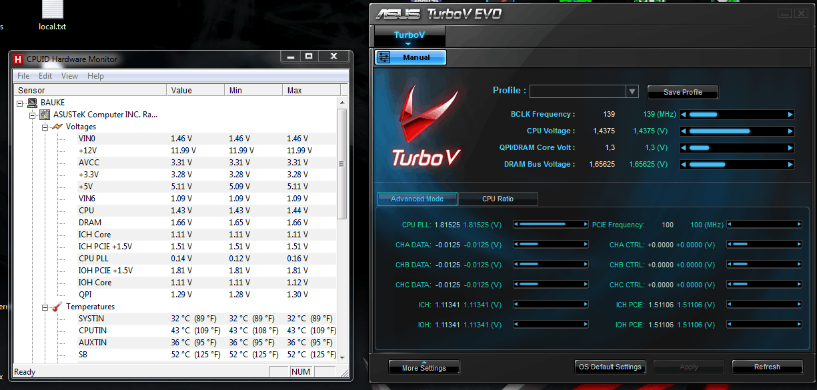817x390 pixels.
Task: Click CPU Voltage decrease arrow
Action: (684, 131)
